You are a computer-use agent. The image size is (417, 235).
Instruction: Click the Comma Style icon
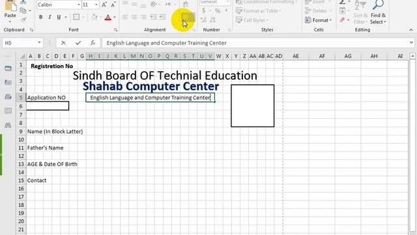[x=226, y=10]
